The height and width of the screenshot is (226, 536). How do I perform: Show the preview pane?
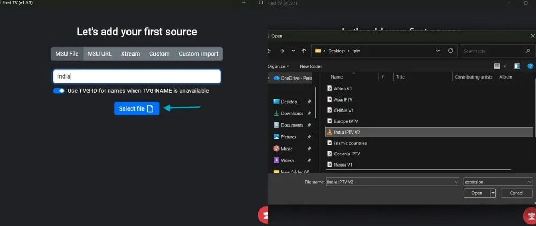point(517,66)
